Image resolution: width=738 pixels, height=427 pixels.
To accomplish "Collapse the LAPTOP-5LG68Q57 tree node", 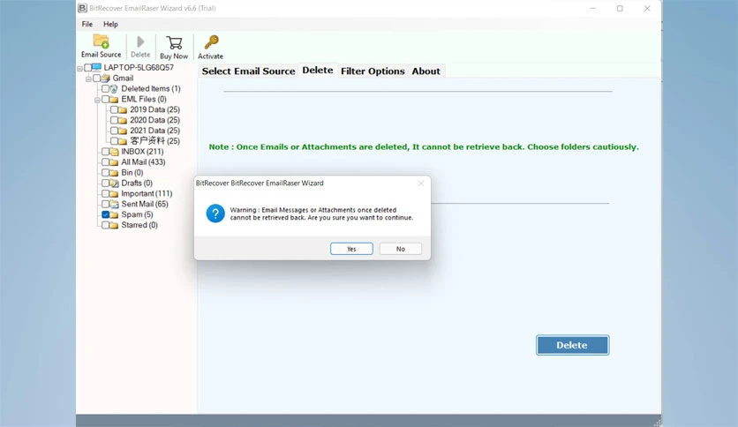I will tap(80, 69).
